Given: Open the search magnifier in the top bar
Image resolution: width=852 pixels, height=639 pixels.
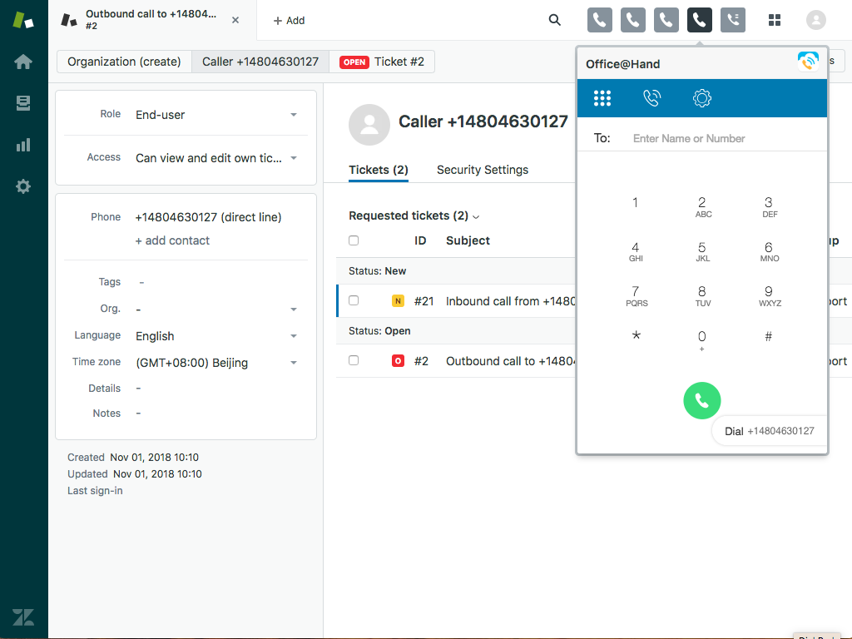Looking at the screenshot, I should (554, 20).
